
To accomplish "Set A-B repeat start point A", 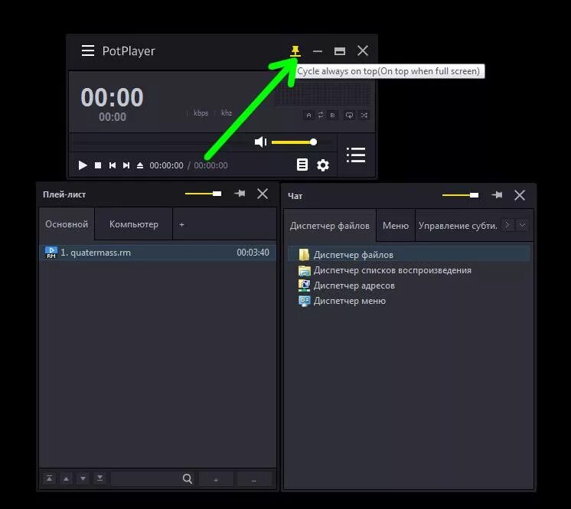I will [x=308, y=116].
